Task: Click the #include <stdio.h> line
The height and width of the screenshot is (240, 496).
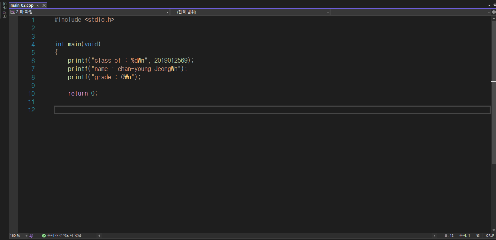Action: point(85,19)
